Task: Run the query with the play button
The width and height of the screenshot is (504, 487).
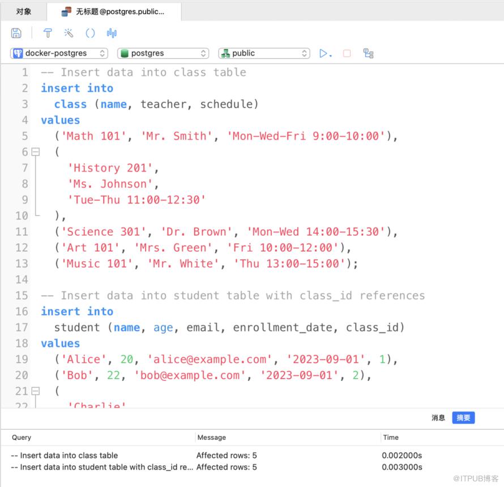Action: pos(324,53)
